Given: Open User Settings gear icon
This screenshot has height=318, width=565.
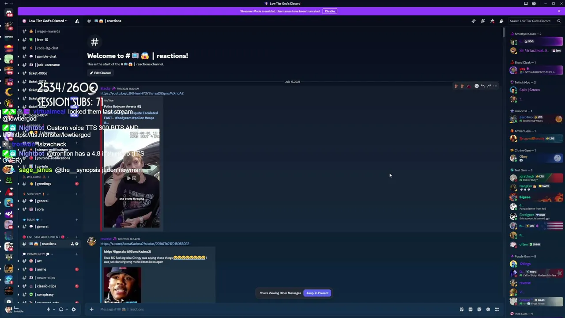Looking at the screenshot, I should click(x=74, y=310).
